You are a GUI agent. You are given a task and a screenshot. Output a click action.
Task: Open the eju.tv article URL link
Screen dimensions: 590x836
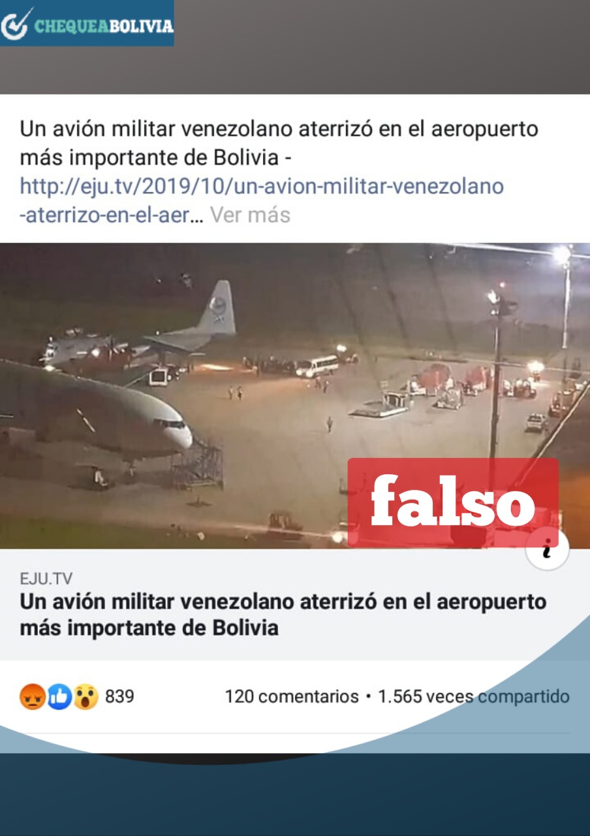click(x=262, y=200)
